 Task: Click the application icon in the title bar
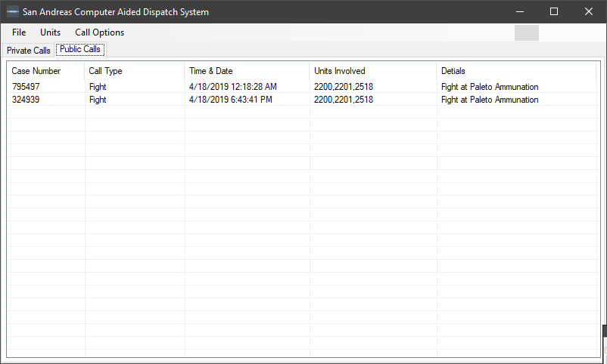pos(13,12)
